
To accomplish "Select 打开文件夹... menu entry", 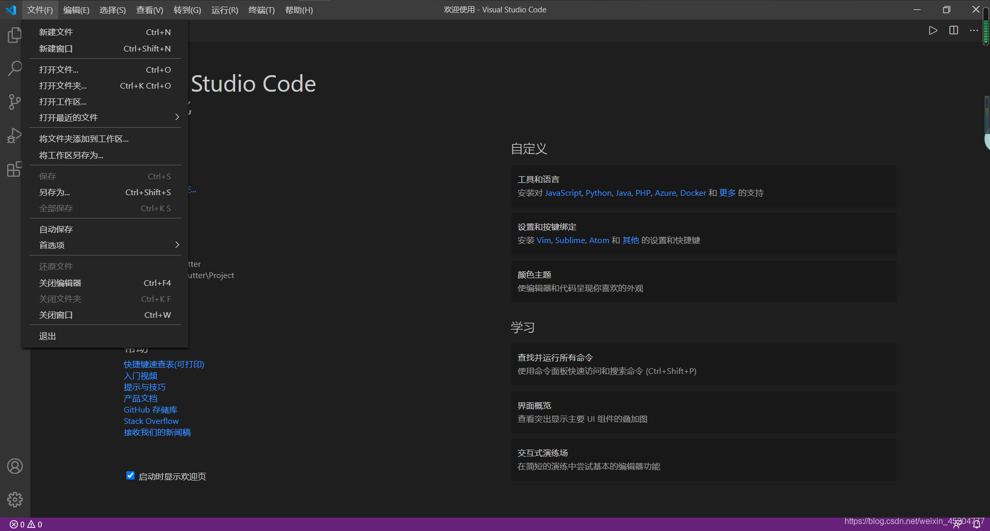I will point(105,85).
